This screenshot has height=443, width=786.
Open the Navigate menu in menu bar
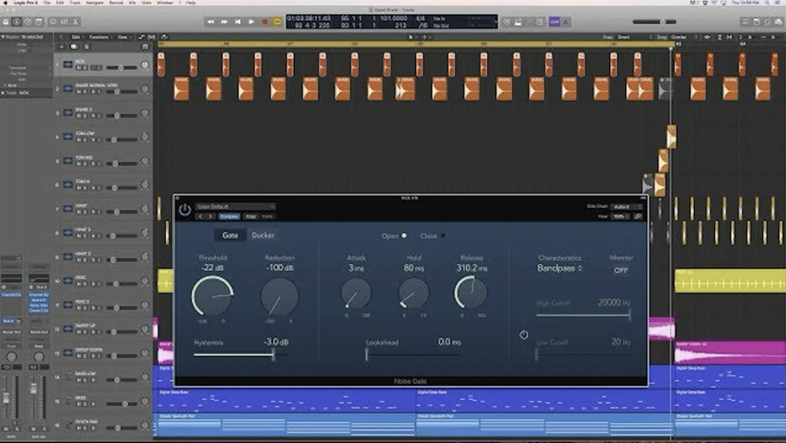pos(94,3)
